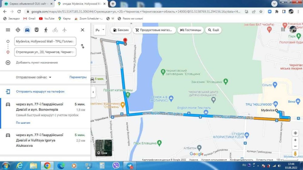The width and height of the screenshot is (303, 170).
Task: Switch to the OLX browser tab
Action: coord(27,4)
